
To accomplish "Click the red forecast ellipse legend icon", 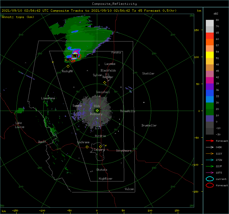I will (210, 185).
